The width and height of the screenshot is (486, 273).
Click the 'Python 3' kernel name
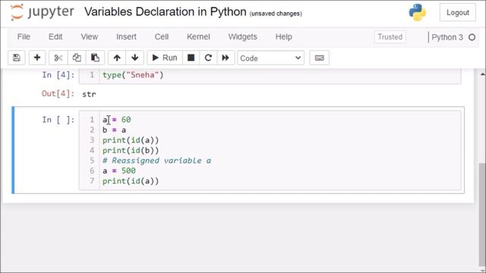point(447,37)
